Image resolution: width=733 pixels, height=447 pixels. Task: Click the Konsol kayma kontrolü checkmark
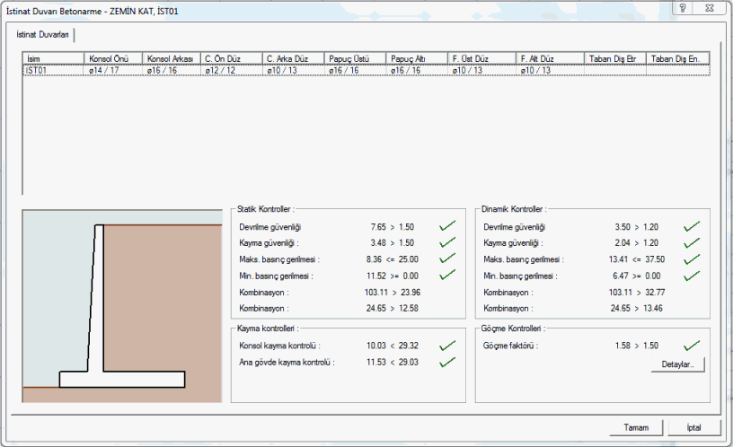pyautogui.click(x=446, y=345)
